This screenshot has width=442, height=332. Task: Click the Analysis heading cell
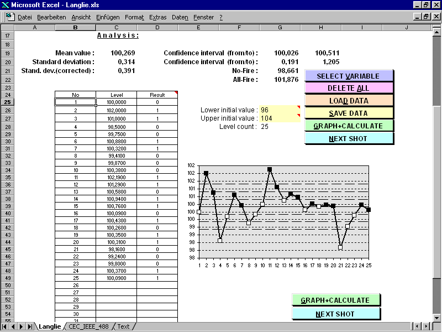pos(118,35)
